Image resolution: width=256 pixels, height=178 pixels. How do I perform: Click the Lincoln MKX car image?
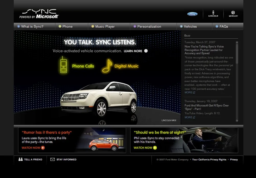[x=99, y=99]
